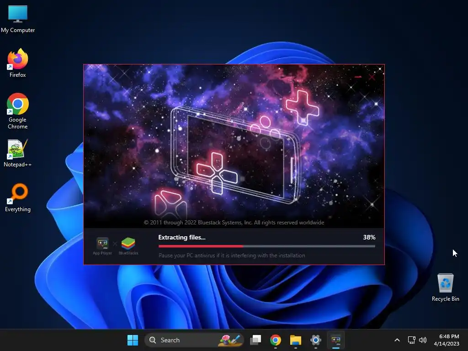Click the 38% progress value
Image resolution: width=468 pixels, height=351 pixels.
pyautogui.click(x=369, y=237)
